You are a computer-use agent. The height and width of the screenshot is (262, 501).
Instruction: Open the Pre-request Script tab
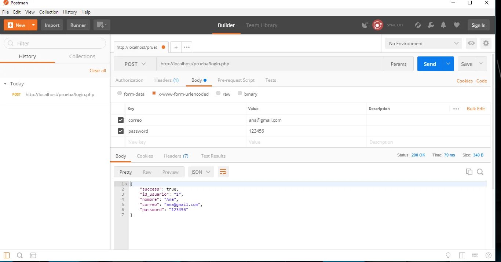pos(236,80)
